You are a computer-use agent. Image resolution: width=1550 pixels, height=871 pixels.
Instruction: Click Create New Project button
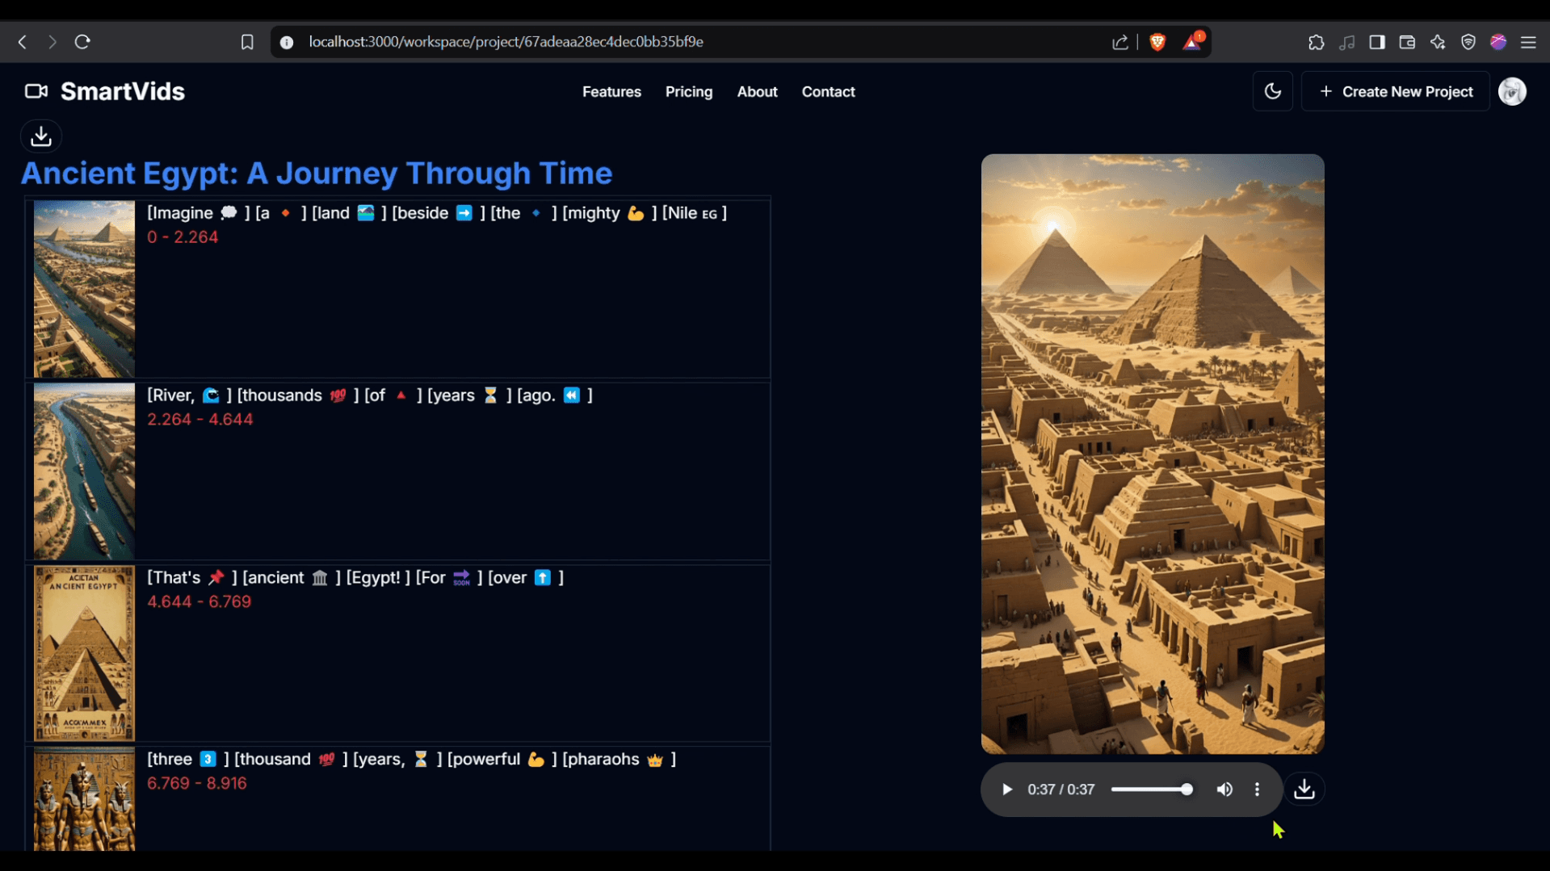click(x=1396, y=91)
